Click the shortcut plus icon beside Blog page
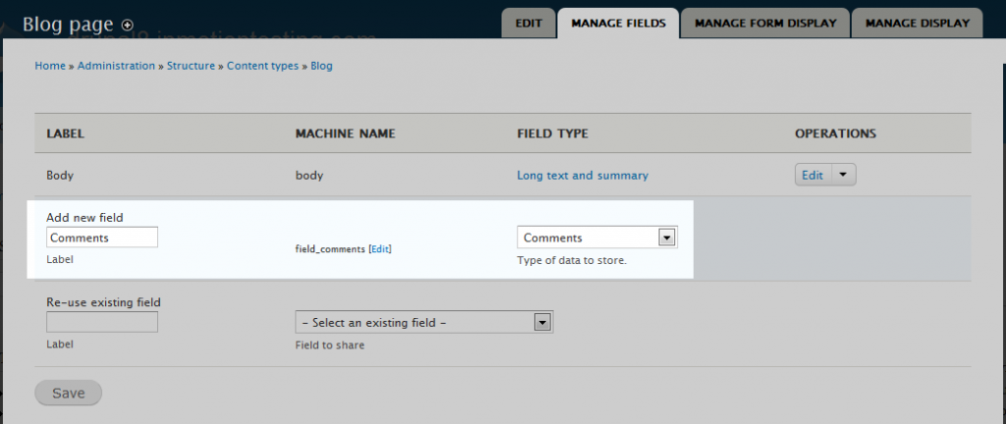 128,25
